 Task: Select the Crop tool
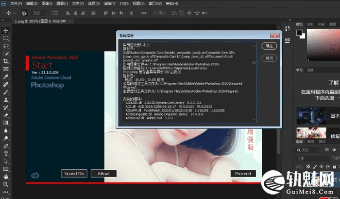(x=6, y=61)
